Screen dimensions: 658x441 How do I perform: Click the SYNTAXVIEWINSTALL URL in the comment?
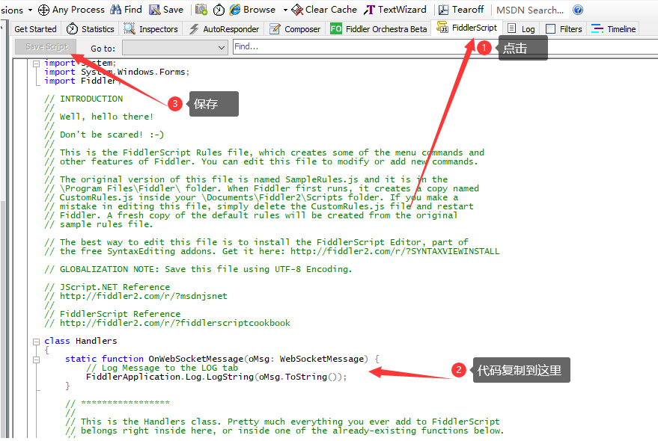click(x=395, y=252)
